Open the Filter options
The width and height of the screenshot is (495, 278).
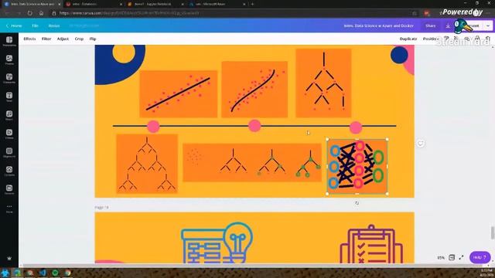pyautogui.click(x=46, y=39)
